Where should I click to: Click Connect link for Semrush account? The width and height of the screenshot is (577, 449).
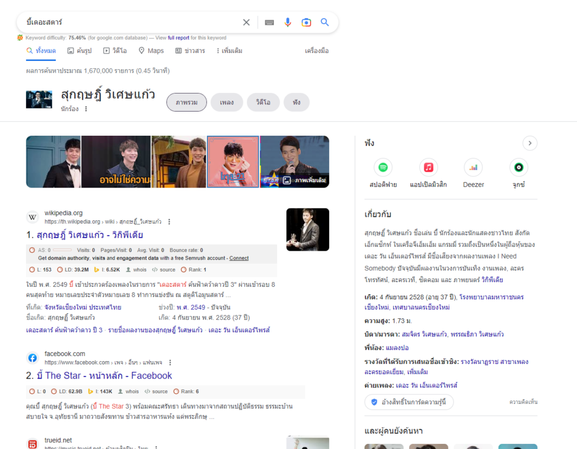[239, 259]
